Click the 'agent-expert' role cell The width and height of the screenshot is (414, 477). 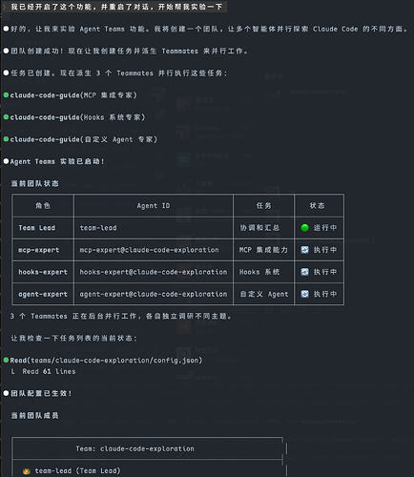[43, 294]
